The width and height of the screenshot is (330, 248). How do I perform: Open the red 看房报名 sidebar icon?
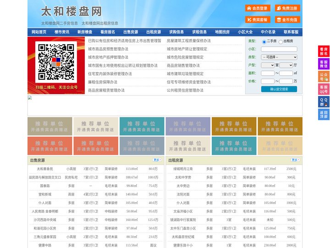[x=324, y=51]
